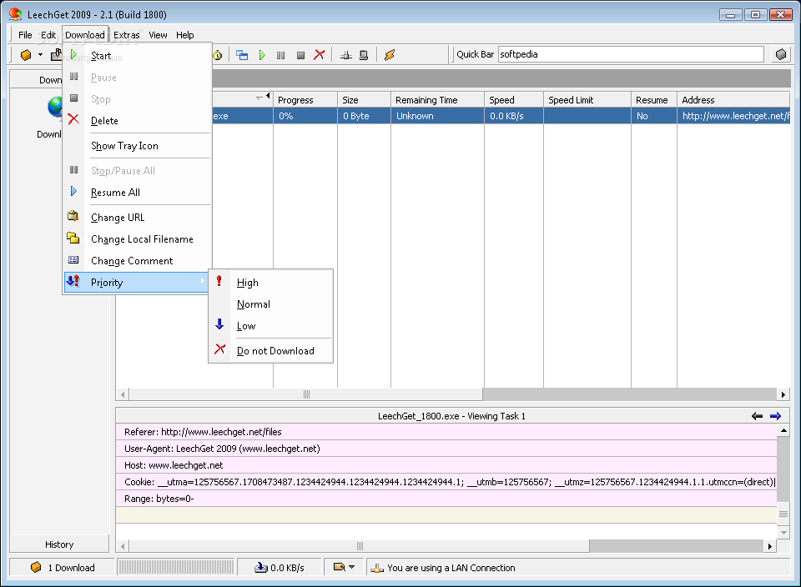Click the blue arrow icon beside Resume All
Image resolution: width=801 pixels, height=587 pixels.
[x=73, y=191]
